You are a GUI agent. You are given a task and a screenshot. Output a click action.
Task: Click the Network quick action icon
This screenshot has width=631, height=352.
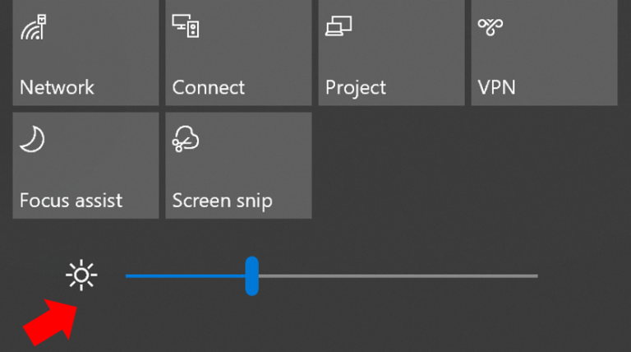pyautogui.click(x=34, y=27)
